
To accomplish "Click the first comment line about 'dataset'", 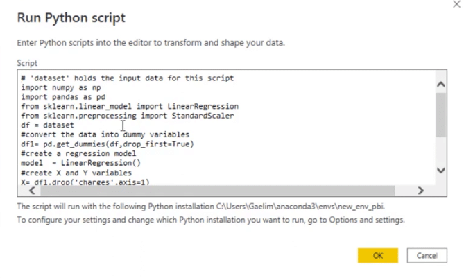I will [127, 78].
